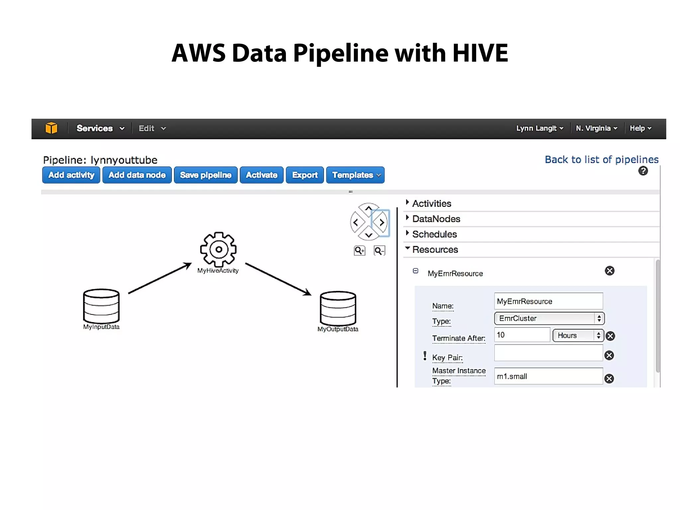
Task: Select the MyInputData database node
Action: [x=101, y=306]
